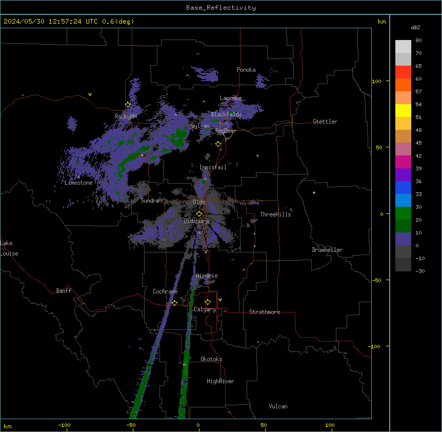Click the magenta 39 dBZ legend swatch
Screen dimensions: 442x432
click(x=403, y=162)
